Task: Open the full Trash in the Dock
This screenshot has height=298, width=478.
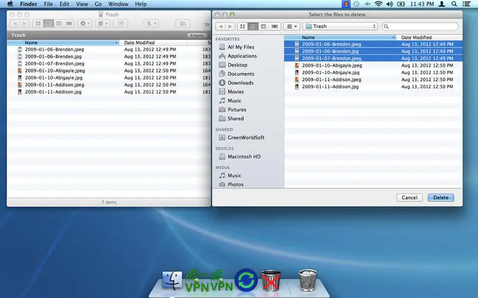Action: tap(308, 280)
